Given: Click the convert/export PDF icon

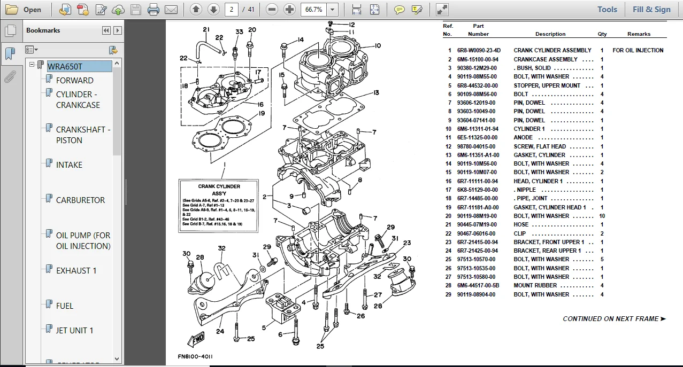Looking at the screenshot, I should tap(65, 10).
